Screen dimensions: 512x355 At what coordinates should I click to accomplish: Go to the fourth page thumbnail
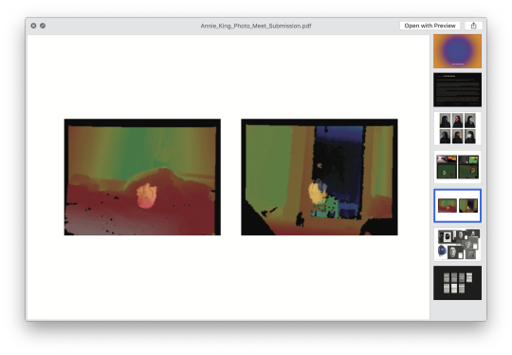pos(457,167)
